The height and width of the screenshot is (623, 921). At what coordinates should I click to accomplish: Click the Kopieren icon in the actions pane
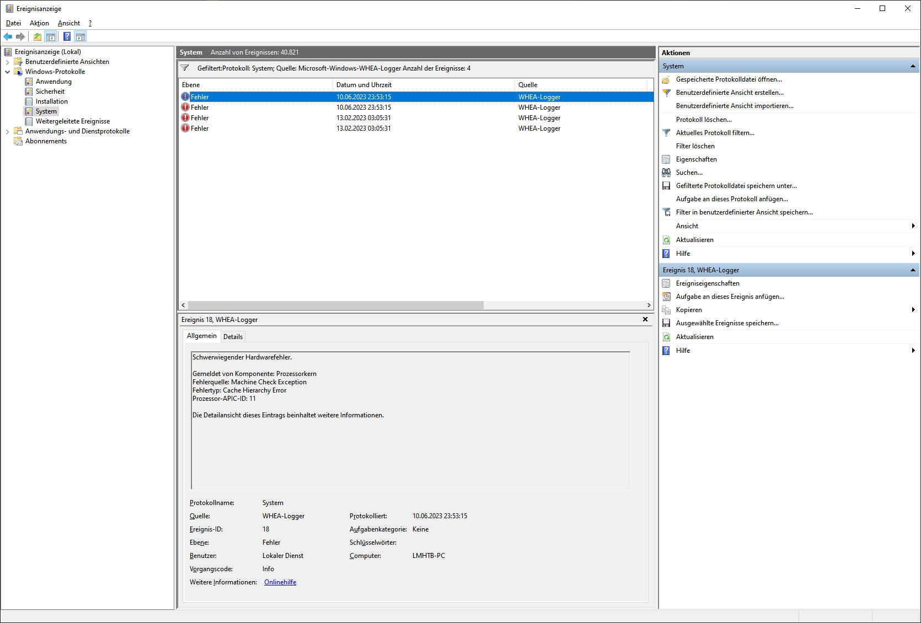click(666, 310)
